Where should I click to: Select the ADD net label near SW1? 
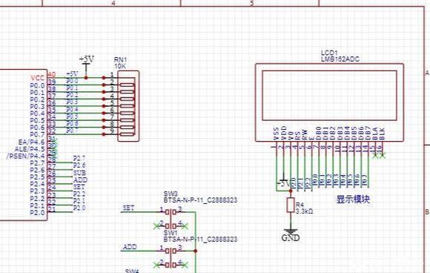click(x=130, y=247)
